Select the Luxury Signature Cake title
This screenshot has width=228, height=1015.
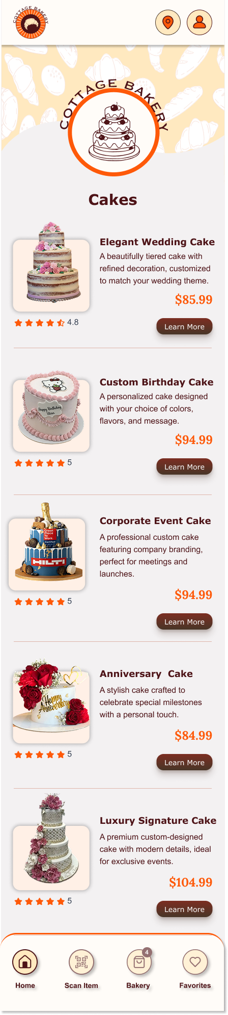[x=158, y=820]
